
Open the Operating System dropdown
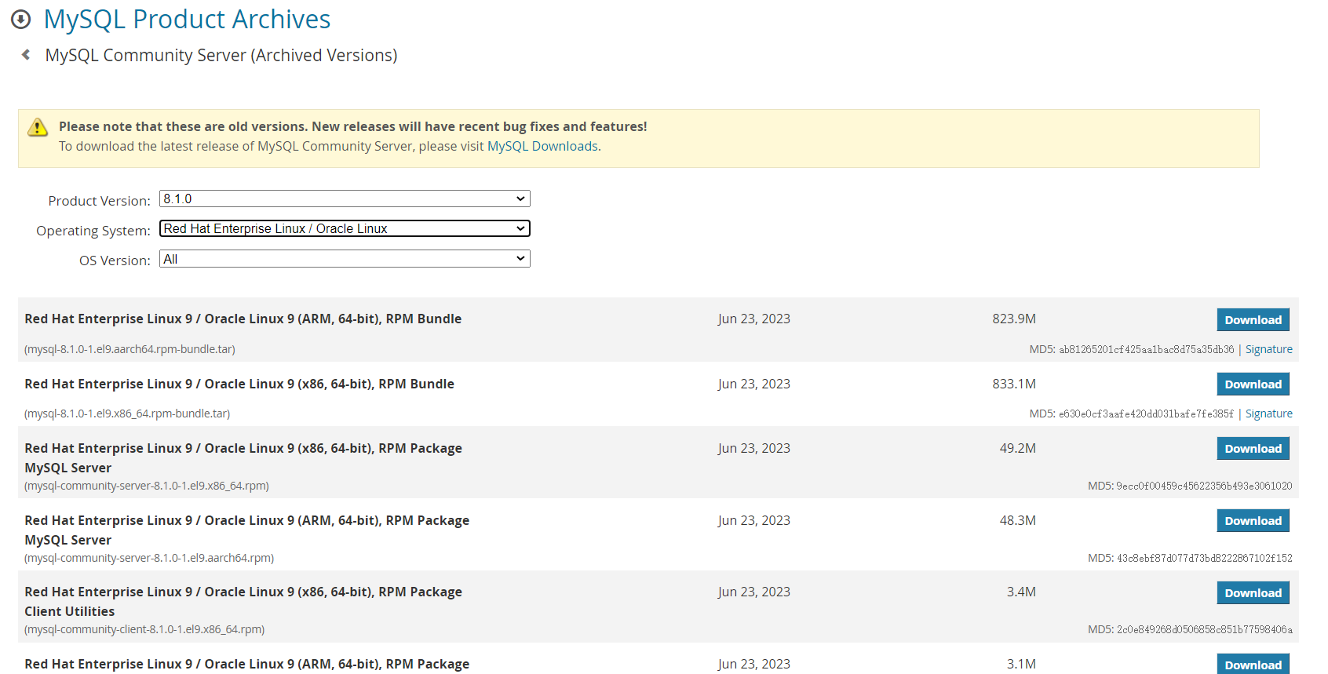345,229
